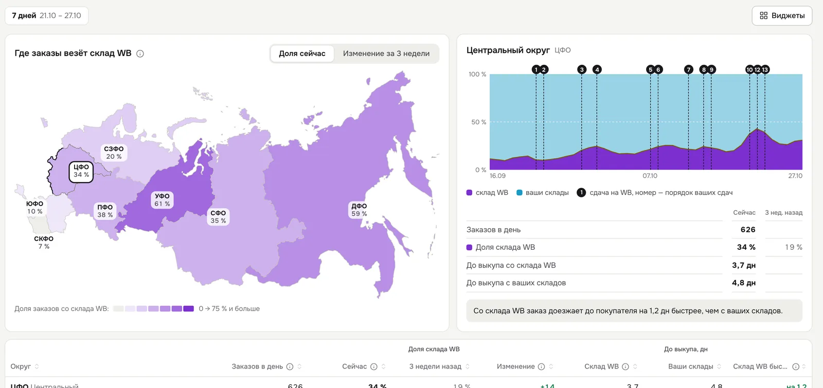The image size is (823, 388).
Task: Select the ЦФО 34 % map label
Action: coord(81,171)
